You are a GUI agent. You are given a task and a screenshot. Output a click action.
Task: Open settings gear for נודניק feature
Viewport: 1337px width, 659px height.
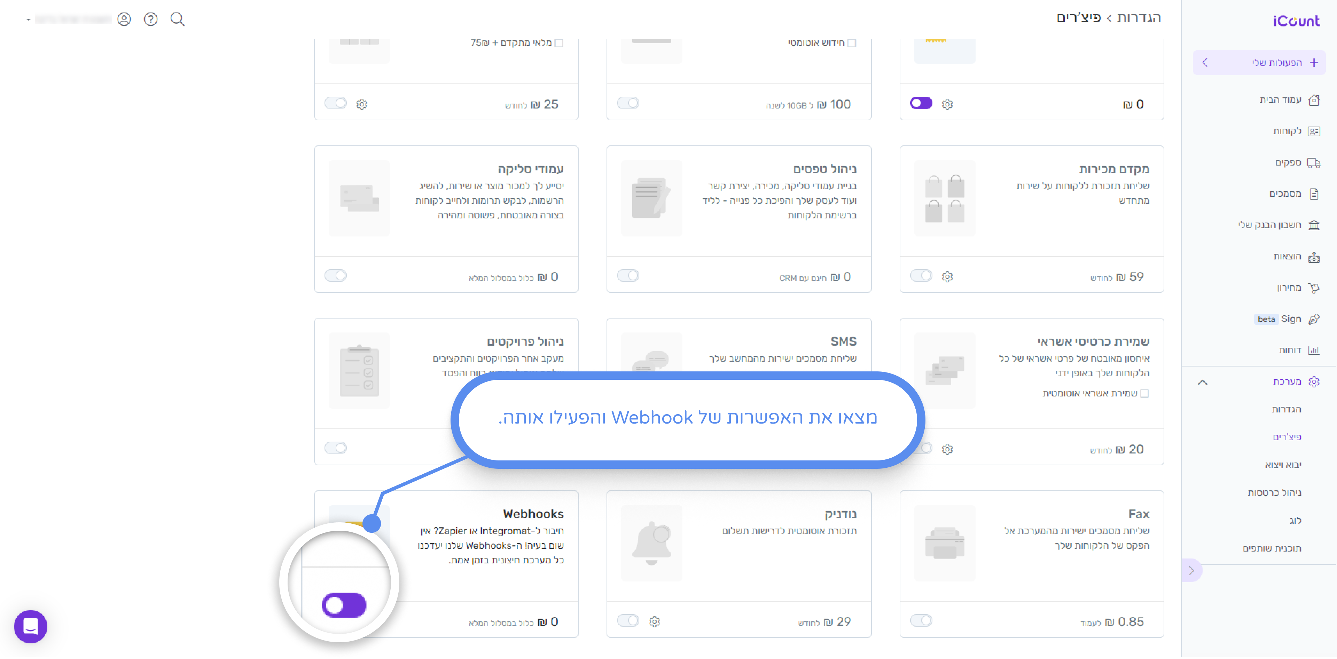point(655,622)
